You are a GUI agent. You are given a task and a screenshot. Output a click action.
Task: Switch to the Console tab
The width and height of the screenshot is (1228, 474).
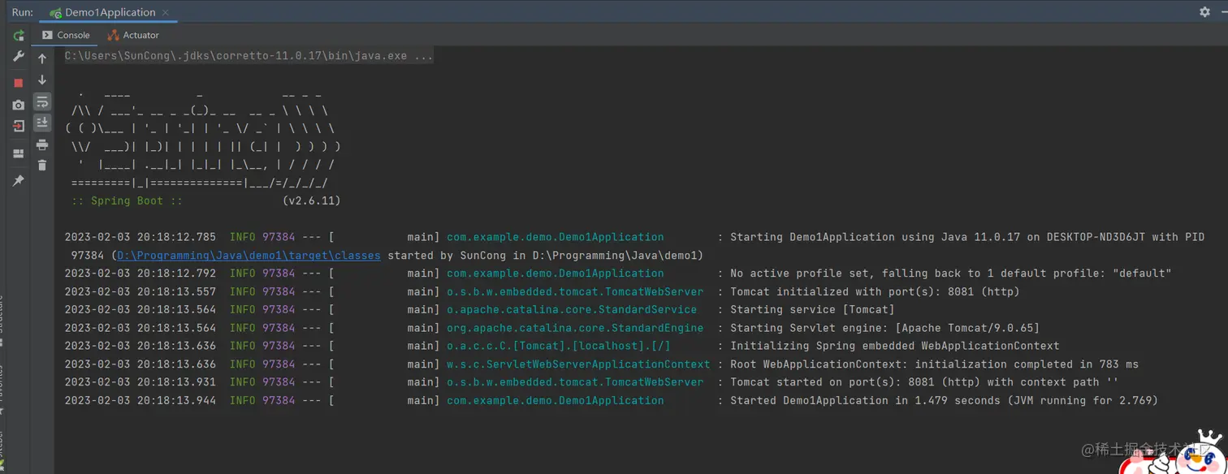point(66,35)
